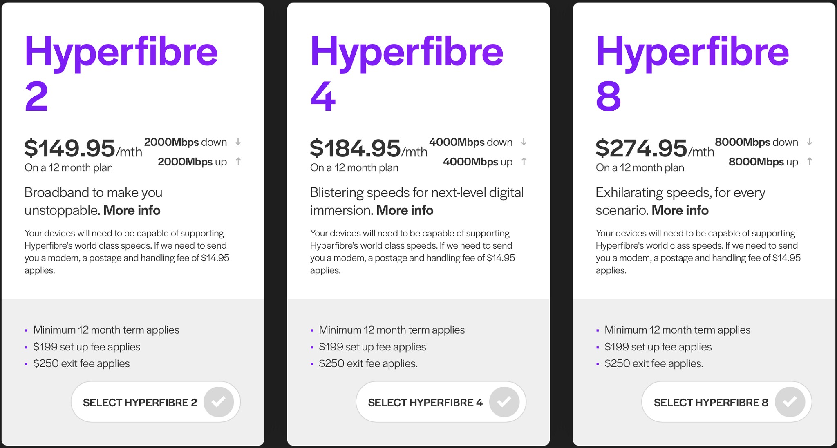Viewport: 837px width, 448px height.
Task: Toggle the checkmark circle for Hyperfibre 2
Action: point(219,402)
